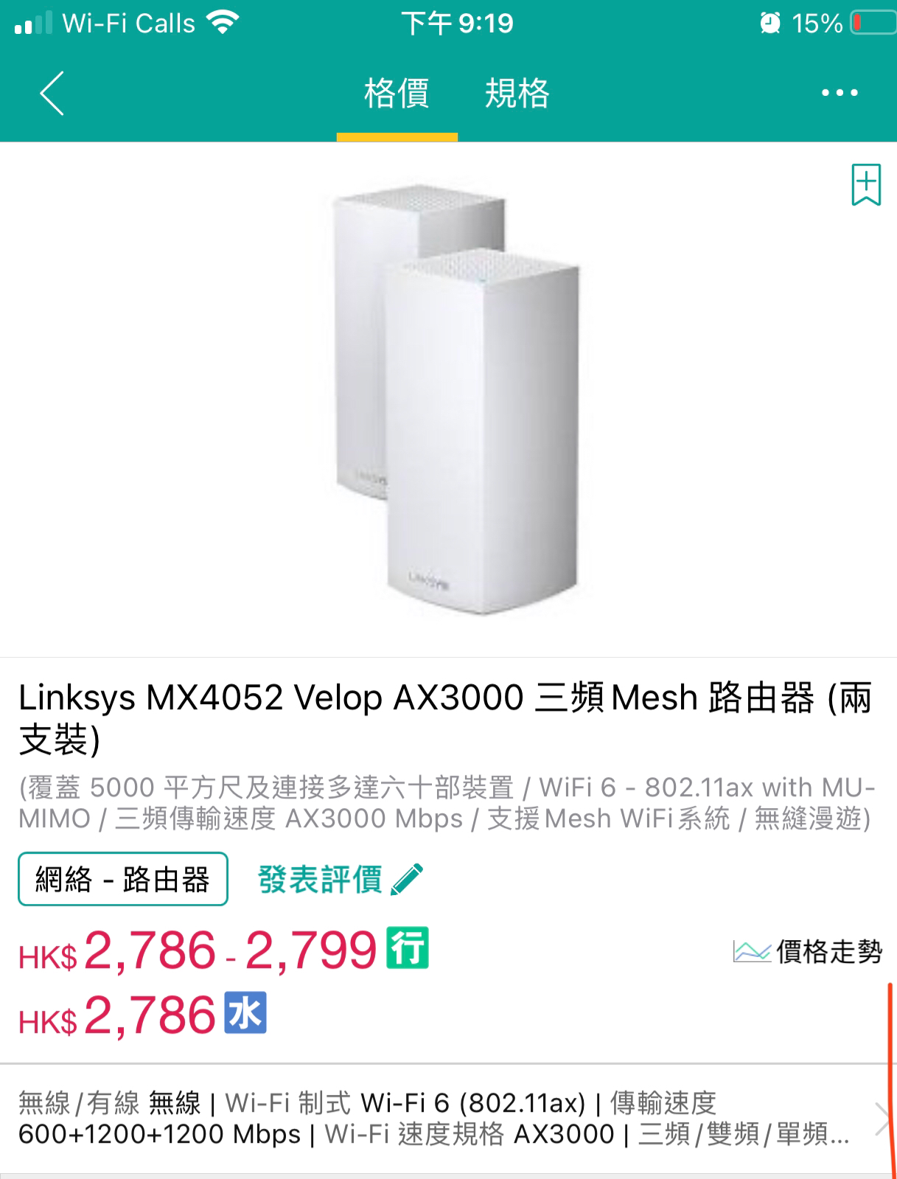This screenshot has width=897, height=1179.
Task: Tap the 網絡 - 路由器 category button
Action: tap(123, 879)
